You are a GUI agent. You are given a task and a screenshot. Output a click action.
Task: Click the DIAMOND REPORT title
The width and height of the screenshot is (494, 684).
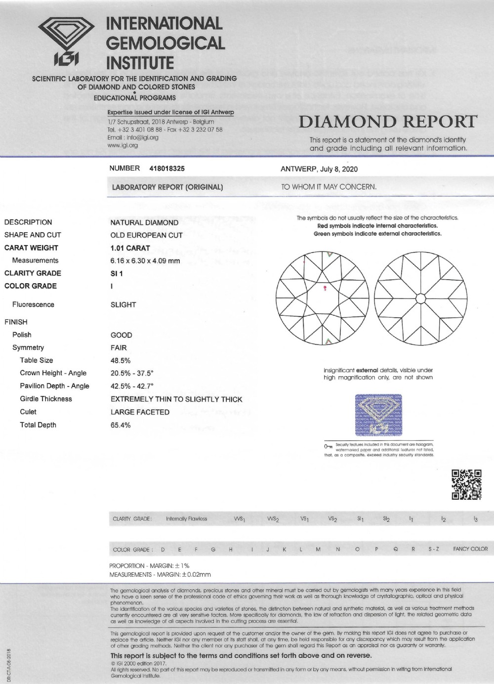(388, 121)
